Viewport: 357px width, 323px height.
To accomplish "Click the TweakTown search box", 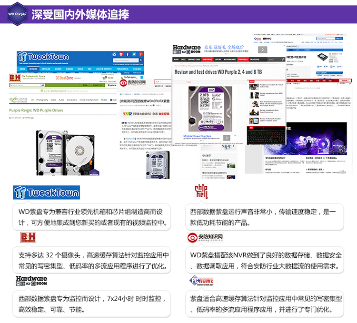I will click(x=126, y=60).
